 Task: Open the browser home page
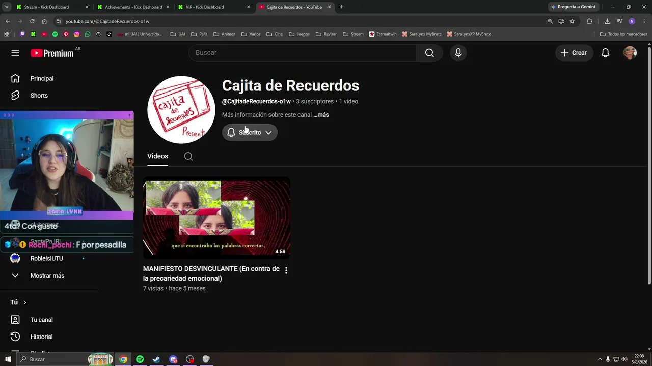pyautogui.click(x=44, y=21)
